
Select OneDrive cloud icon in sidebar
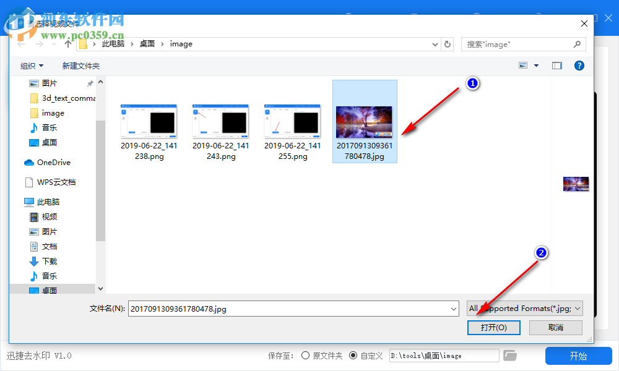click(x=29, y=163)
